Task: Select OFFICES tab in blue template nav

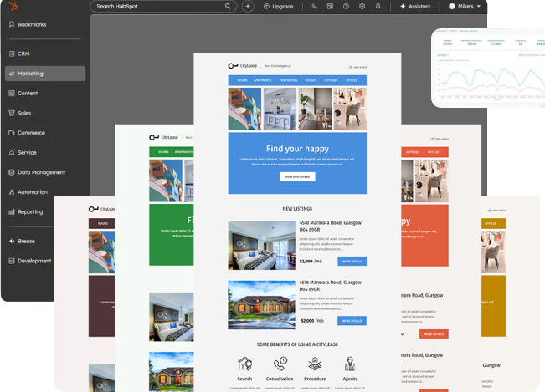Action: 352,80
